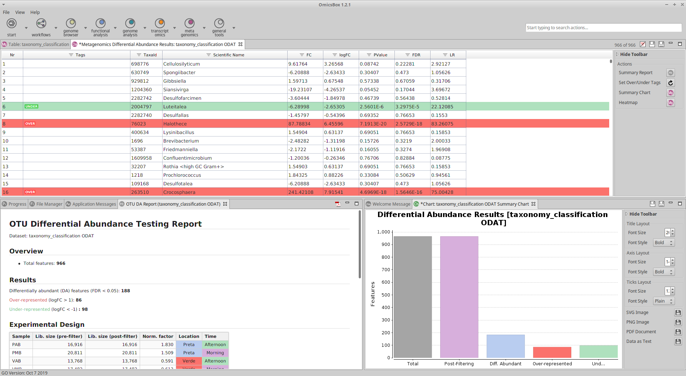
Task: Open the View menu
Action: click(x=20, y=12)
